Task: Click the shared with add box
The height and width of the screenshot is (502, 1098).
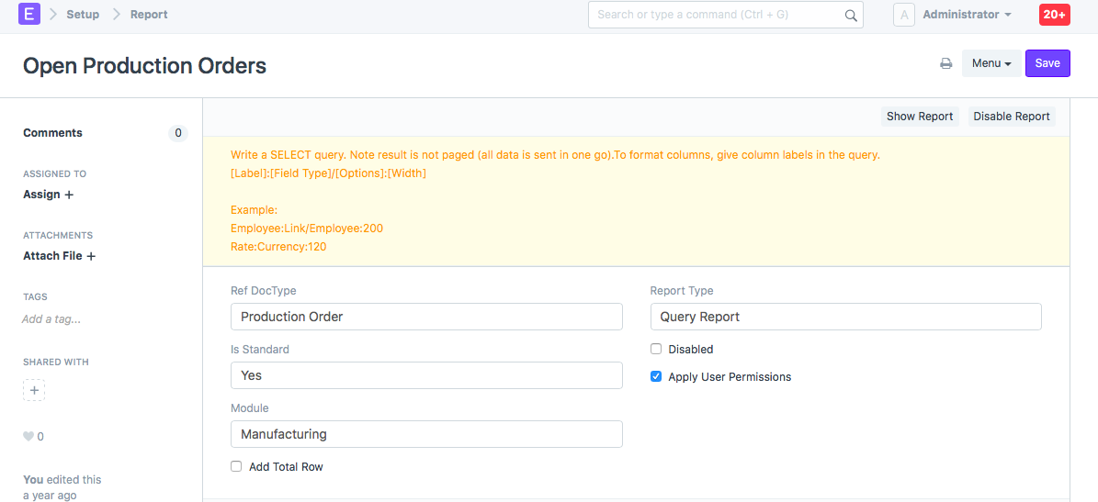Action: [34, 390]
